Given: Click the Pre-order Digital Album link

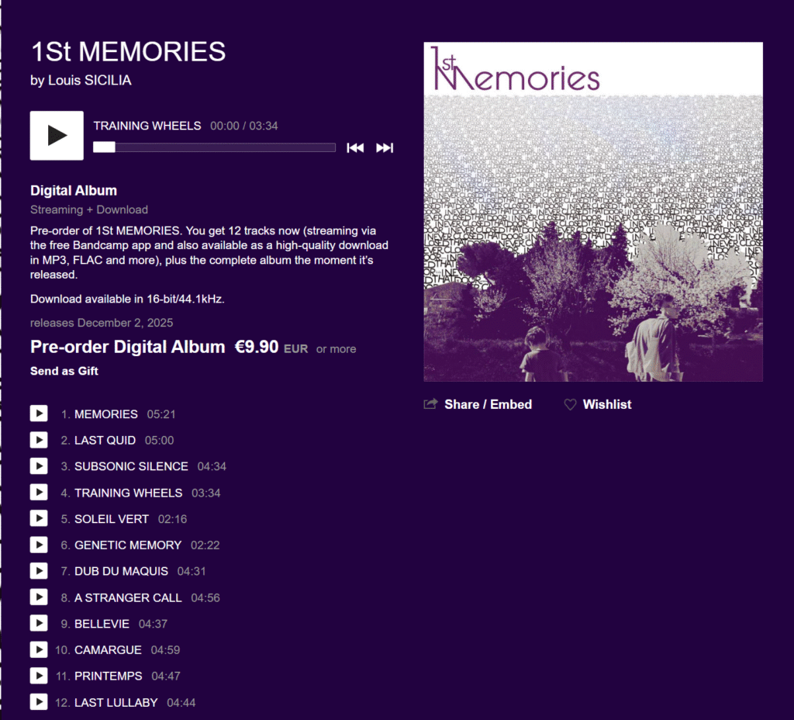Looking at the screenshot, I should coord(128,347).
